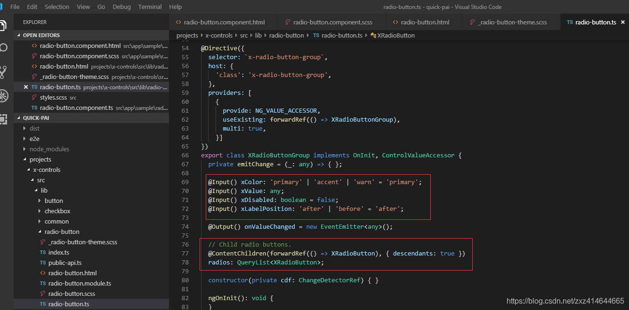
Task: Click line number 66 in the gutter
Action: click(x=185, y=155)
